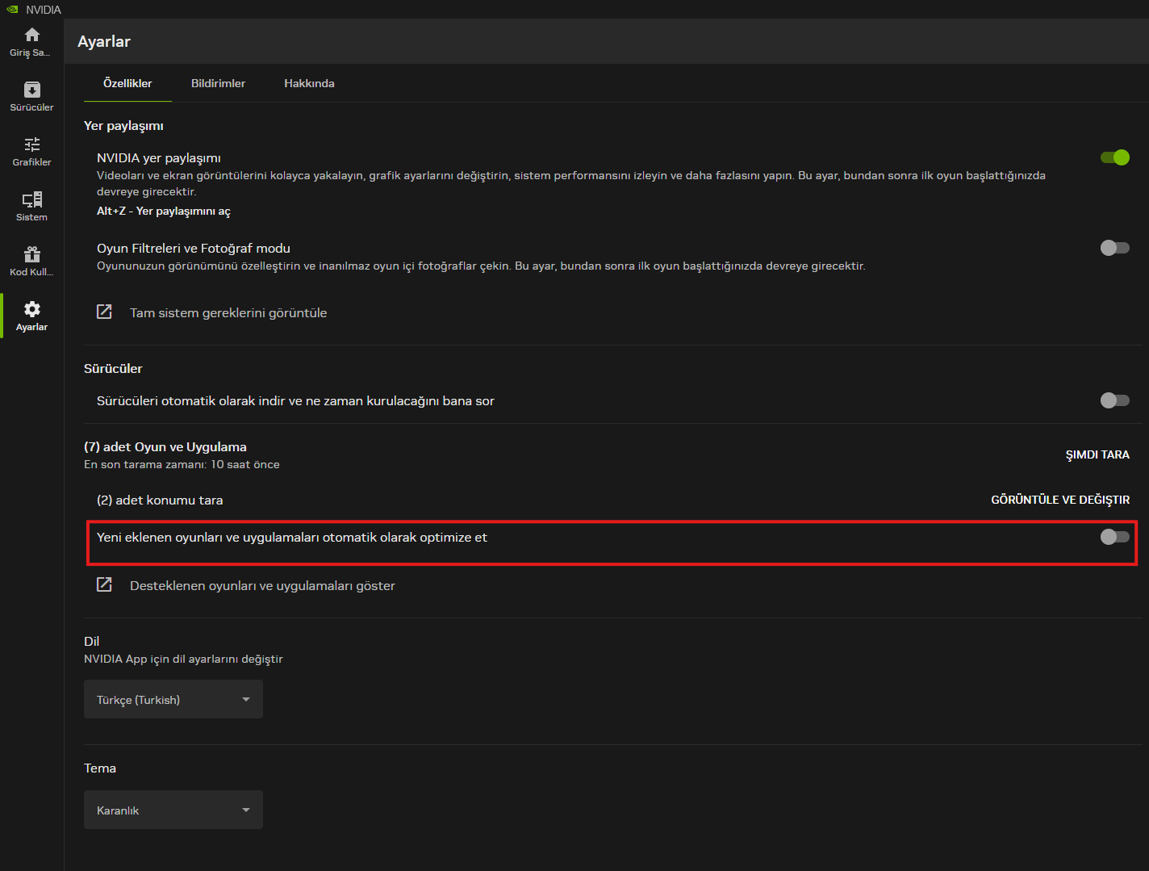Open the Türkçe (Turkish) language dropdown
The height and width of the screenshot is (871, 1149).
pos(173,699)
